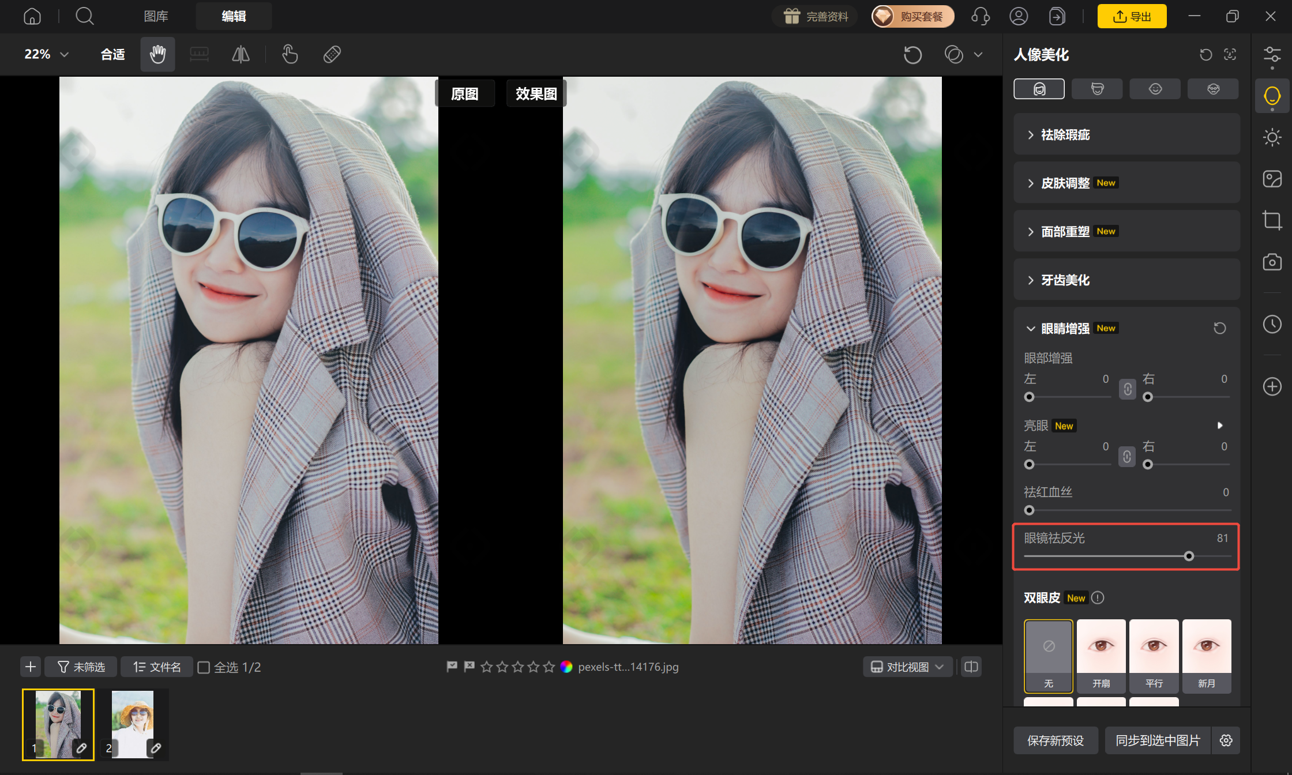The image size is (1292, 775).
Task: Select the second portrait beautify tab
Action: [x=1097, y=89]
